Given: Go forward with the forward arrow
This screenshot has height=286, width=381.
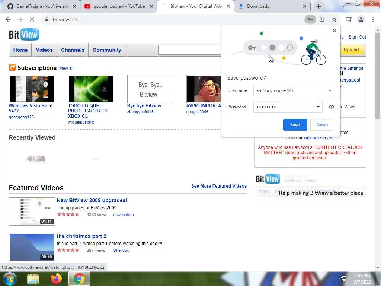Looking at the screenshot, I should coord(20,19).
